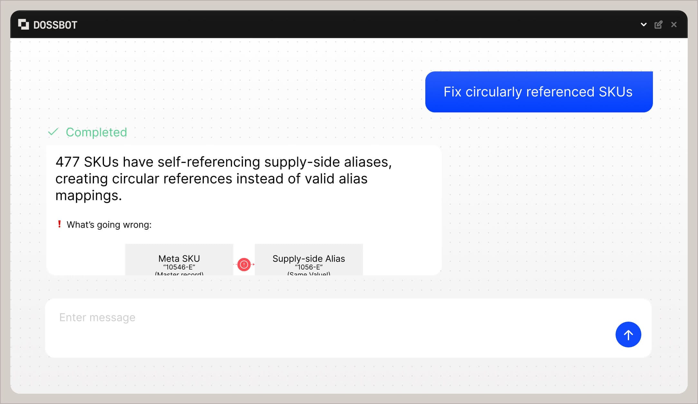Image resolution: width=698 pixels, height=404 pixels.
Task: Click the "Completed" status label
Action: [96, 132]
